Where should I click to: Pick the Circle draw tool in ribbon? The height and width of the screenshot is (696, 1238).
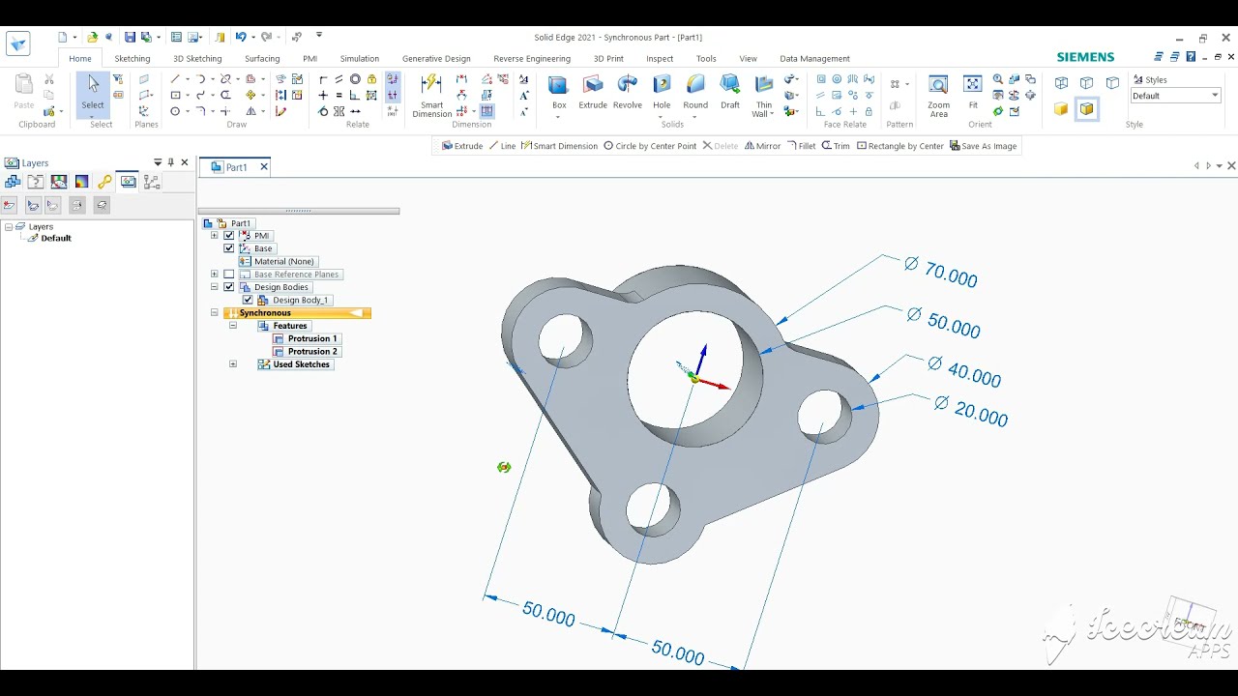(175, 111)
